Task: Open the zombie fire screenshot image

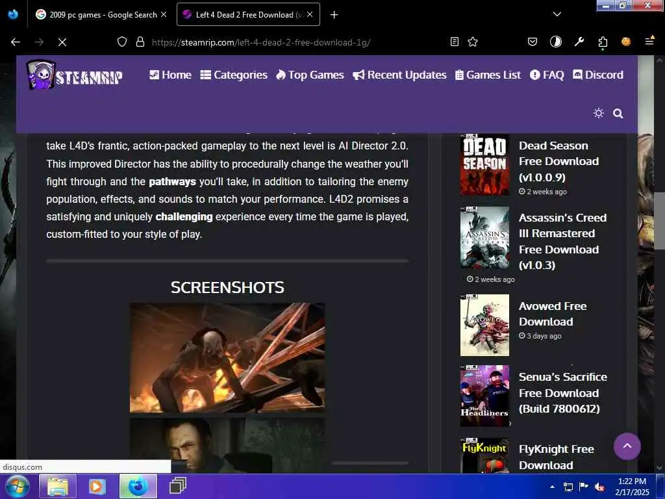Action: [x=227, y=357]
